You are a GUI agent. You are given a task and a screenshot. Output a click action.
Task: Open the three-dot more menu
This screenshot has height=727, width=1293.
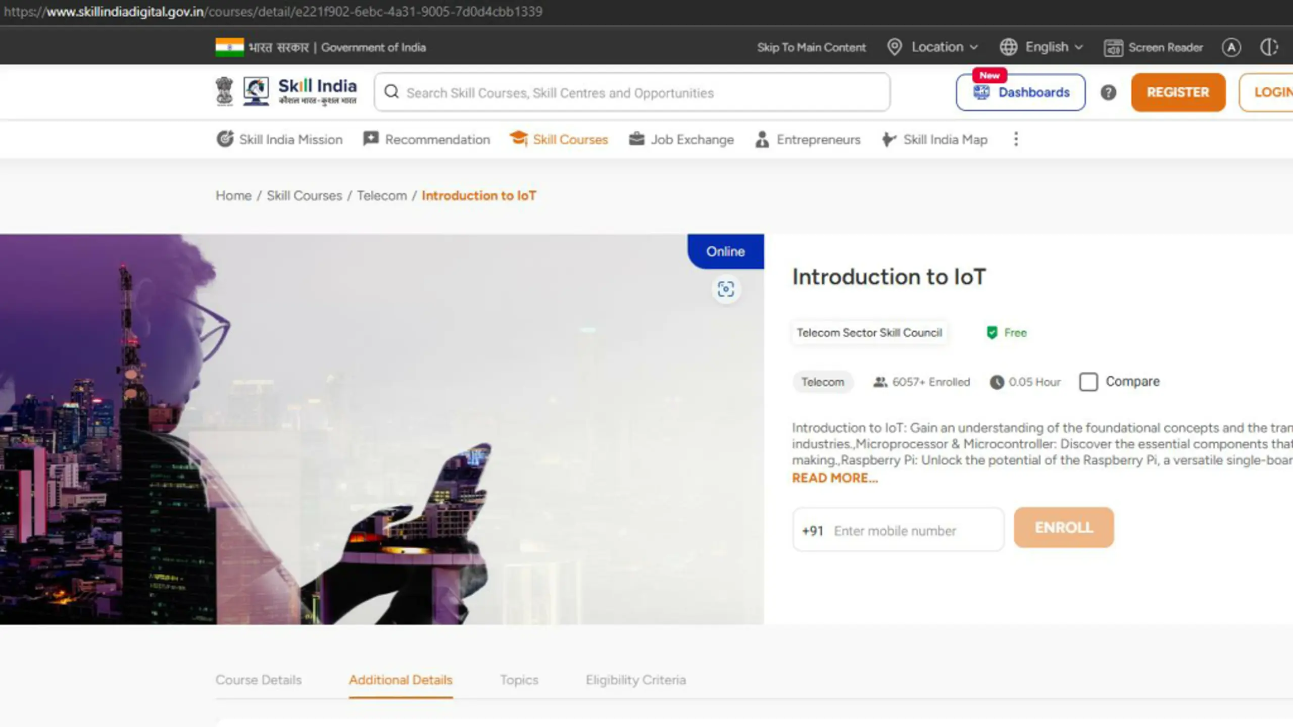pos(1016,139)
